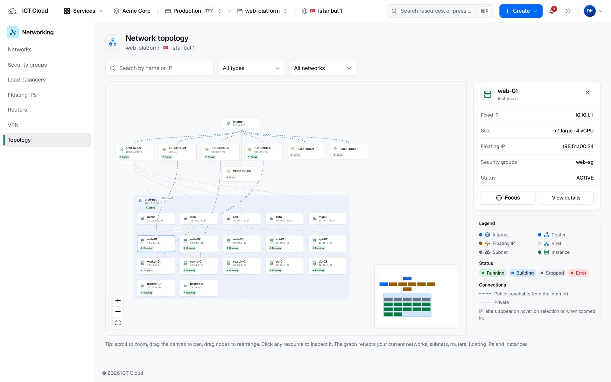Select the mgmt subnet node

[327, 219]
